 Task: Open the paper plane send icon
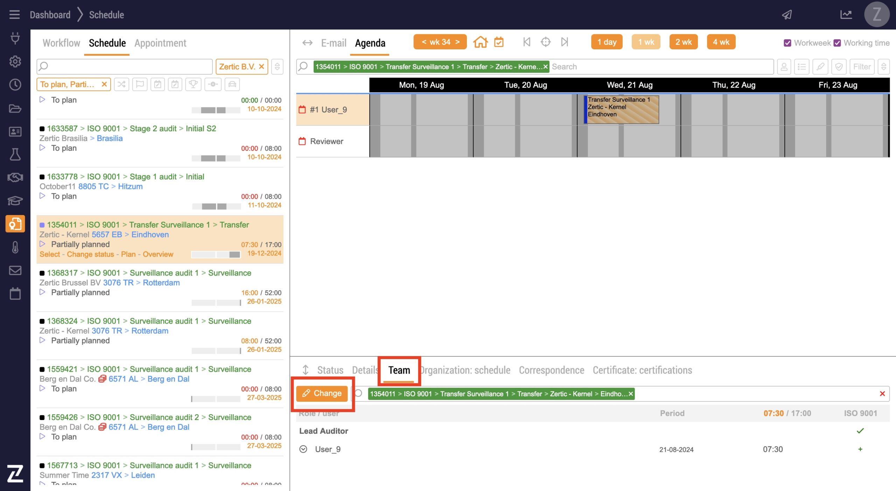(787, 15)
